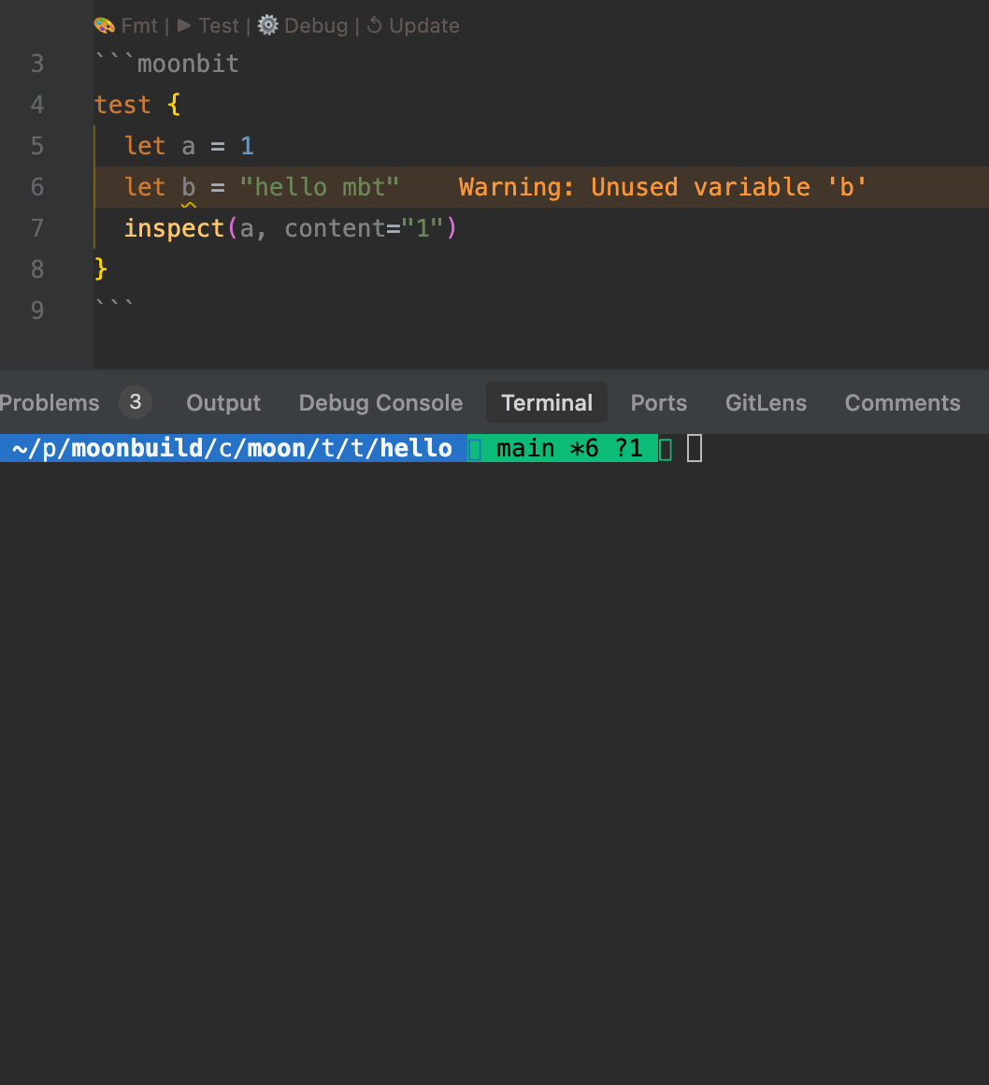The width and height of the screenshot is (989, 1085).
Task: Switch to the Ports tab
Action: coord(658,403)
